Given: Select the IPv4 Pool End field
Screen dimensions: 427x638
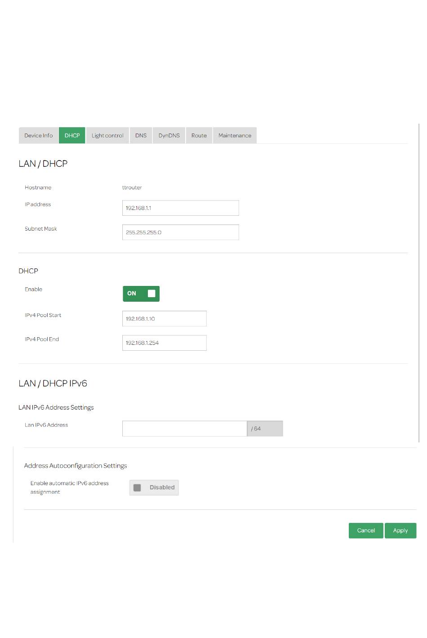Looking at the screenshot, I should coord(164,343).
